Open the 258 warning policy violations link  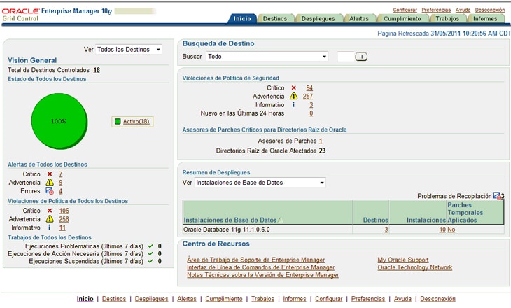pyautogui.click(x=64, y=219)
